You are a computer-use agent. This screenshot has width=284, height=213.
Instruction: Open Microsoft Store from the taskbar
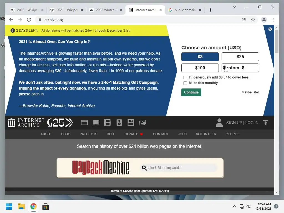click(x=46, y=206)
